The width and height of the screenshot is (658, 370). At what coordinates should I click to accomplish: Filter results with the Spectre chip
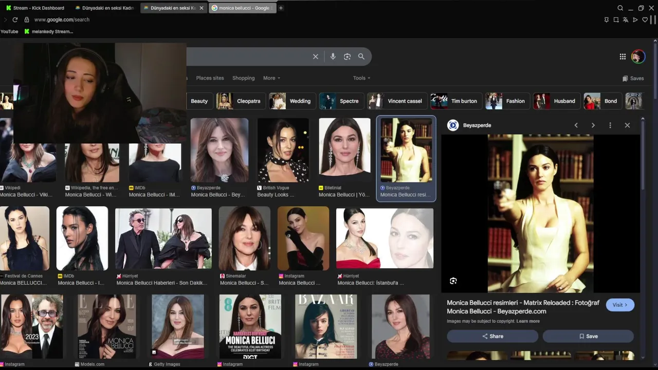tap(341, 101)
